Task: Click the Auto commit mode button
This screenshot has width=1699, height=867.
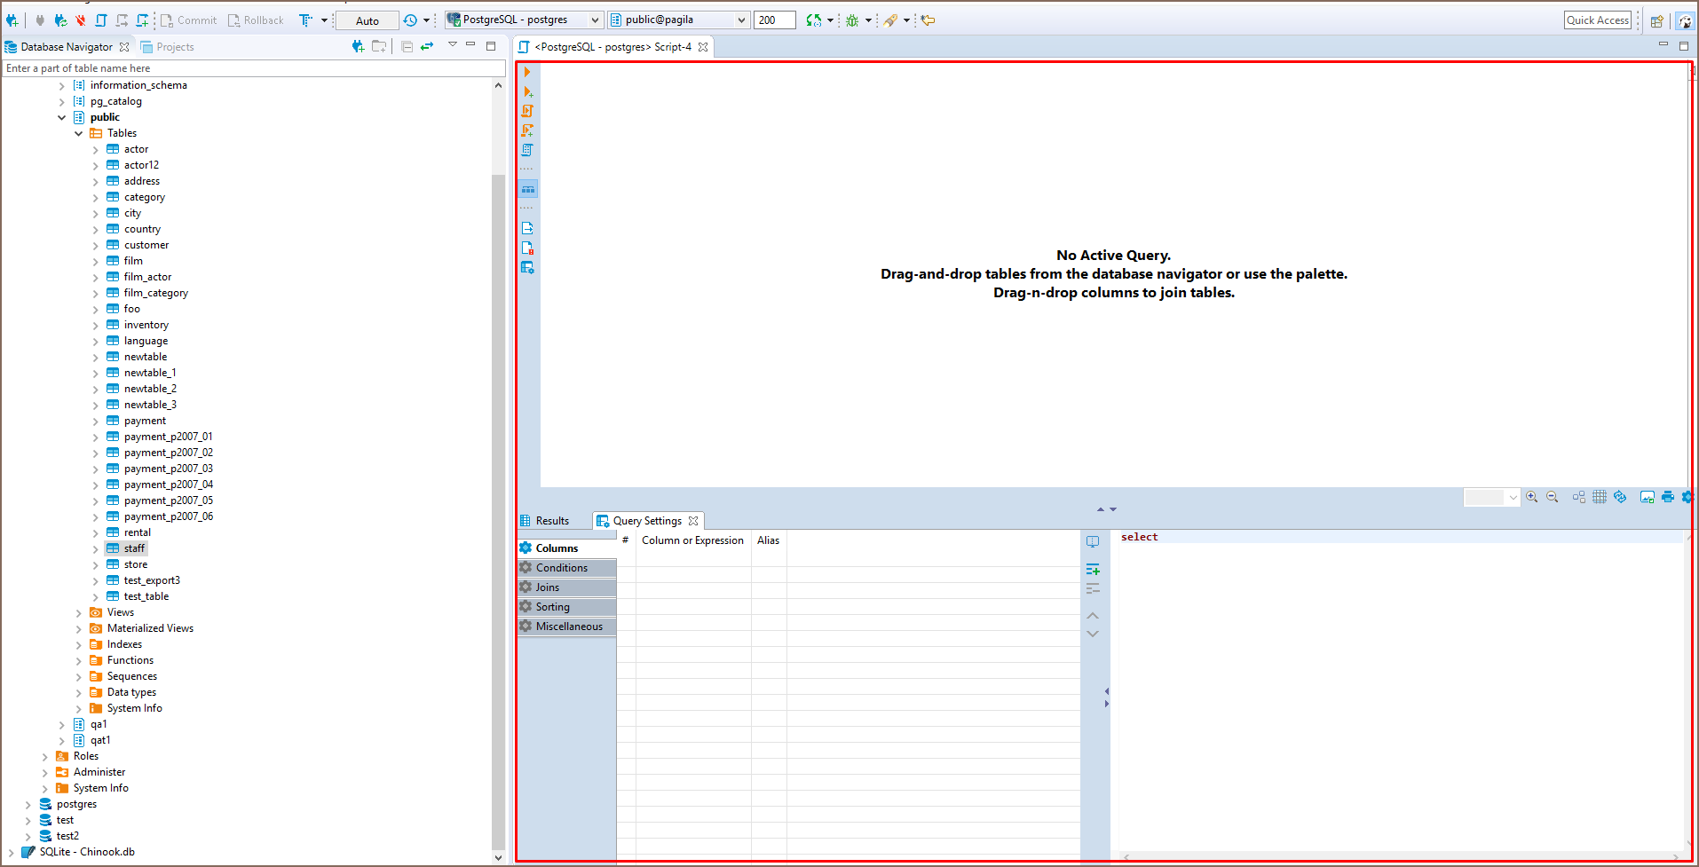Action: 367,20
